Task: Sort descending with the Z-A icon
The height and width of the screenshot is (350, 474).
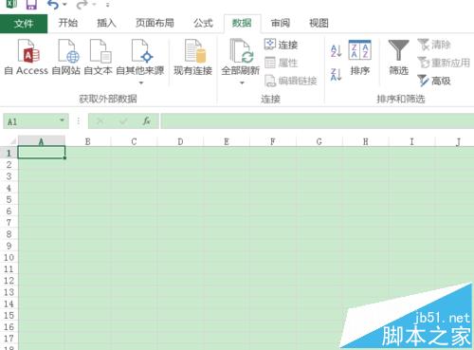Action: 336,75
